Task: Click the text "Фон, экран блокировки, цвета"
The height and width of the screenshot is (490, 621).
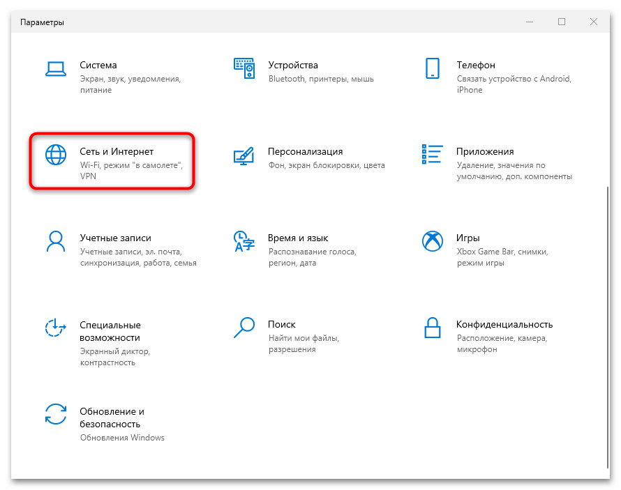Action: (327, 165)
